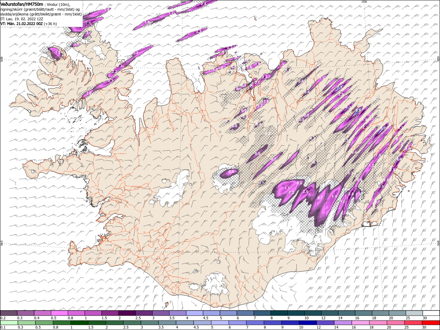Image resolution: width=440 pixels, height=330 pixels.
Task: Pick lower legend swatch between 4 and 4.5
Action: 185,322
